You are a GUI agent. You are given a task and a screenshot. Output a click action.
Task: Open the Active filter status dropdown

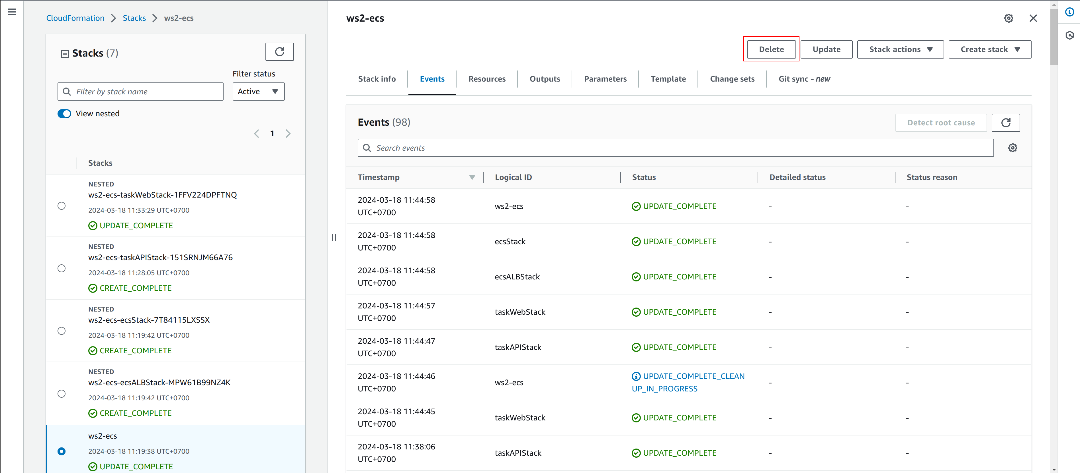[x=258, y=92]
